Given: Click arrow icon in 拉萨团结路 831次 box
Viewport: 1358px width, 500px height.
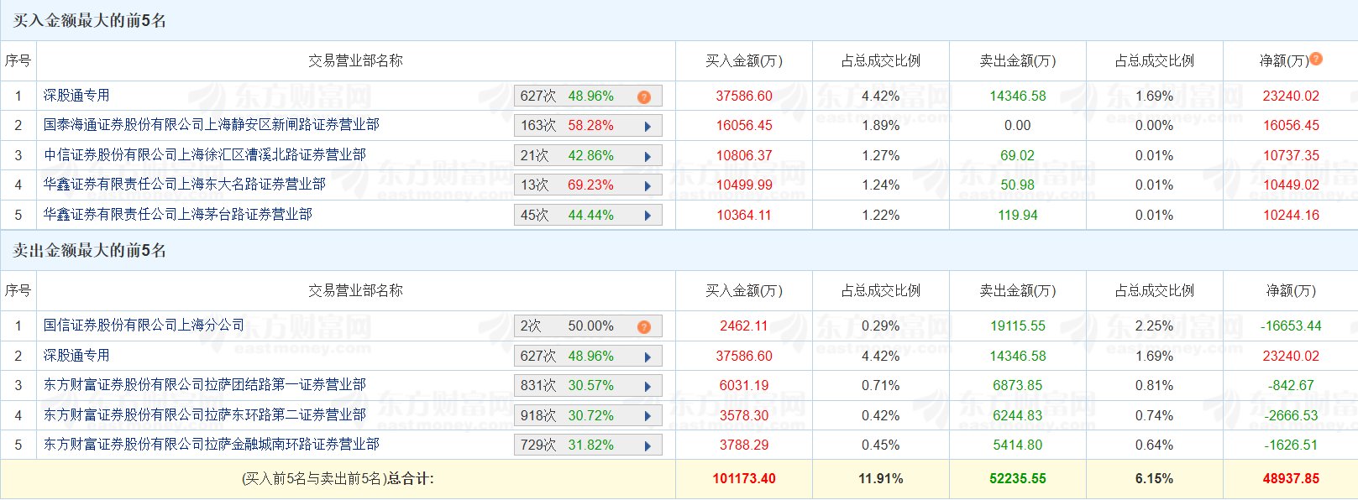Looking at the screenshot, I should [648, 387].
